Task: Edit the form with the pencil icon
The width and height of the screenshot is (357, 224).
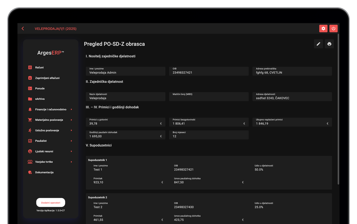Action: [x=318, y=44]
